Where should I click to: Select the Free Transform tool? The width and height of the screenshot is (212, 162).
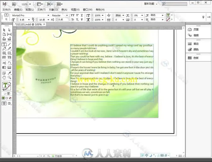click(9, 63)
